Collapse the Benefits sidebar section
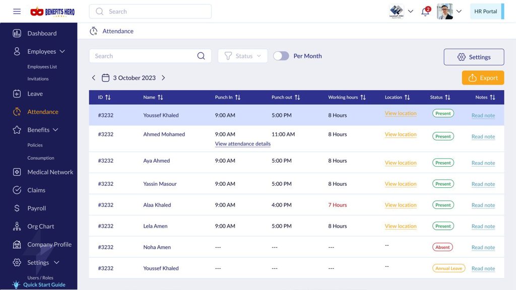The width and height of the screenshot is (516, 290). coord(55,130)
